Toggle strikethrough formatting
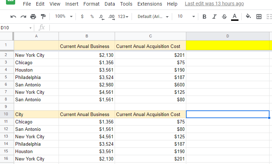This screenshot has width=272, height=164. 224,17
